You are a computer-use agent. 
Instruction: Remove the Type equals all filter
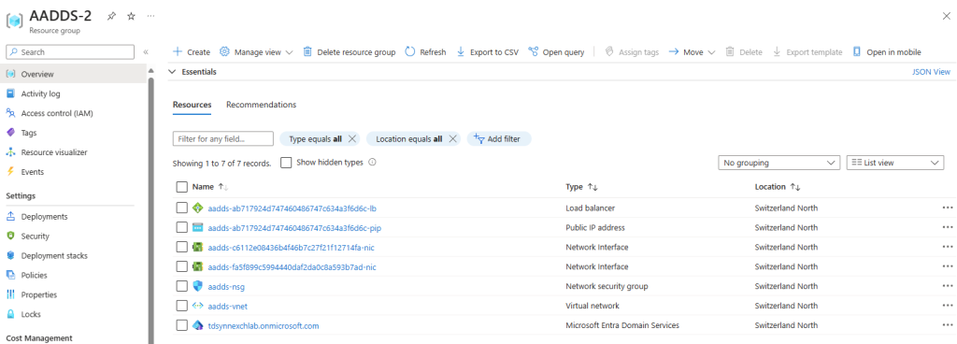click(x=352, y=139)
